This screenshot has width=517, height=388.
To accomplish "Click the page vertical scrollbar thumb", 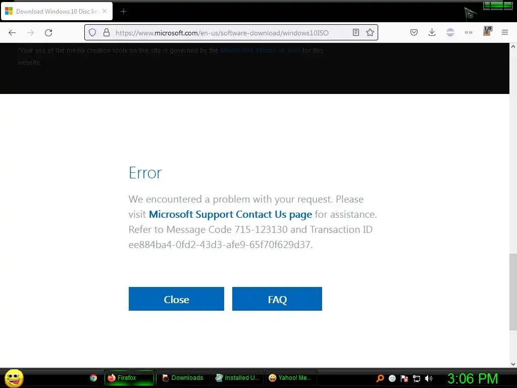I will coord(513,292).
